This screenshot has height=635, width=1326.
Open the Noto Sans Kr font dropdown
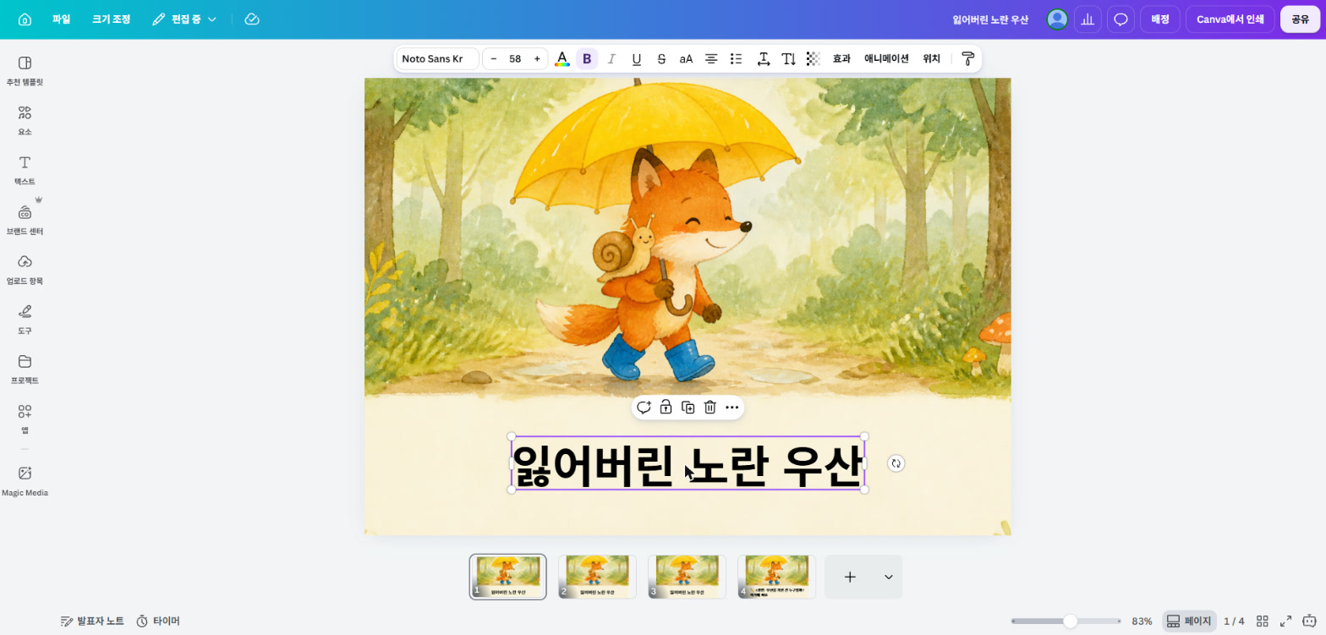point(437,59)
